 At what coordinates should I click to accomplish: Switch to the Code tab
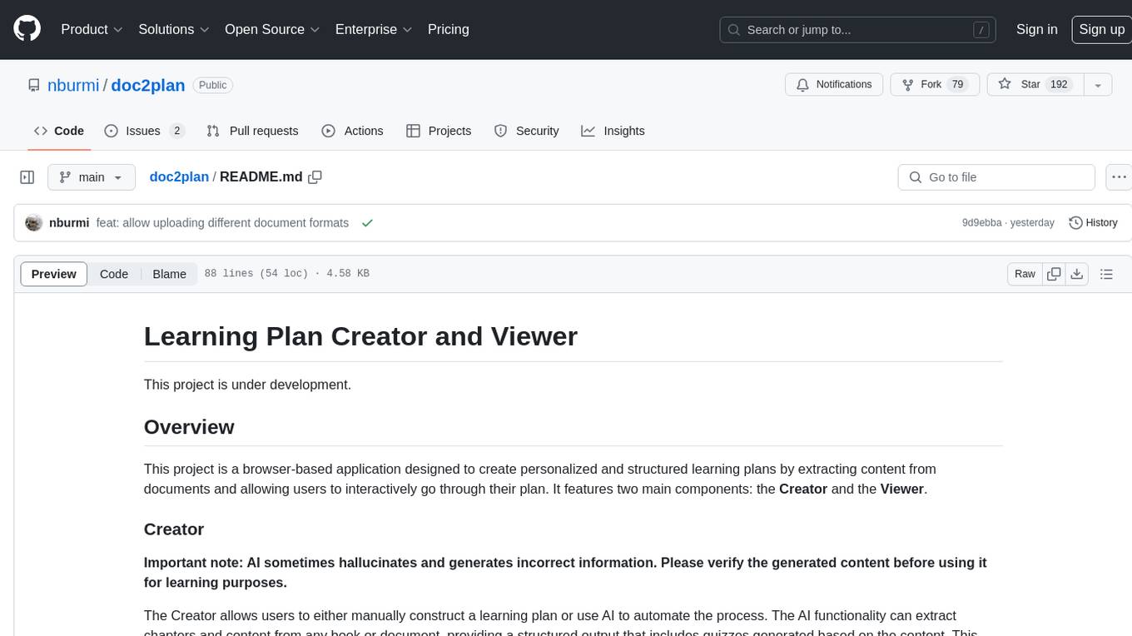click(x=59, y=131)
